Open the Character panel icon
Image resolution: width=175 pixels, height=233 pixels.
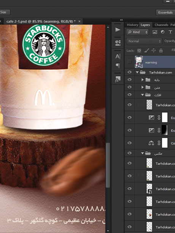(118, 57)
